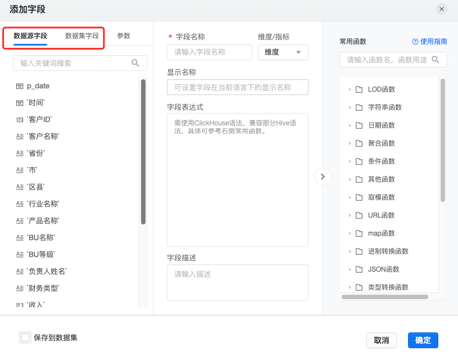Click the keyword search magnifier icon

click(x=135, y=63)
